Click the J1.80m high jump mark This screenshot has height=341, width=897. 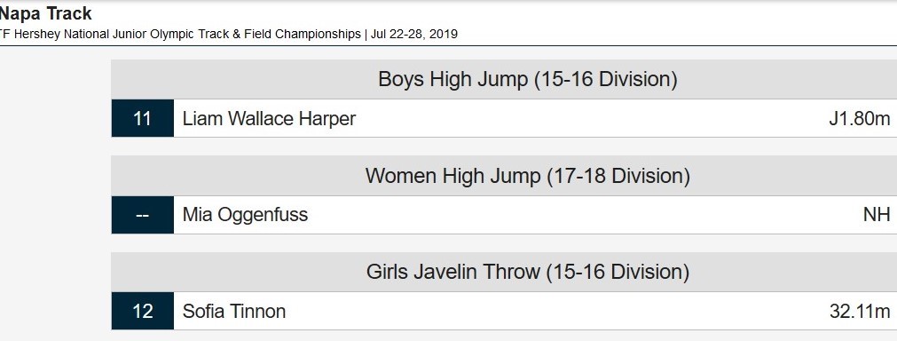click(859, 118)
